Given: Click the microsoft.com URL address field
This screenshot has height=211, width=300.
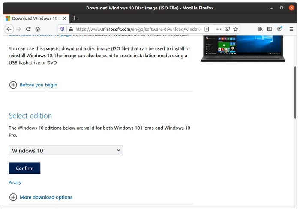Looking at the screenshot, I should click(x=138, y=29).
